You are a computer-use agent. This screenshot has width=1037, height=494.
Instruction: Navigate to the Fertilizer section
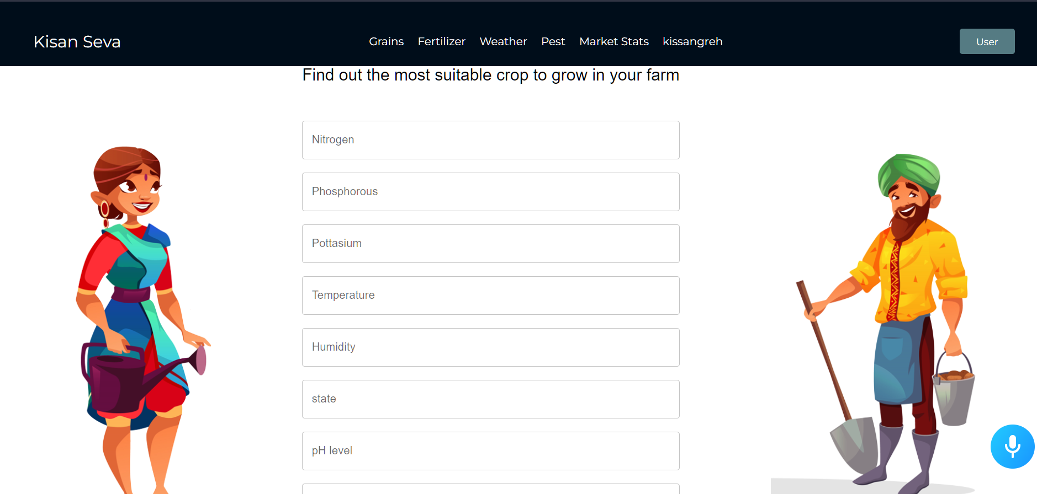click(441, 41)
